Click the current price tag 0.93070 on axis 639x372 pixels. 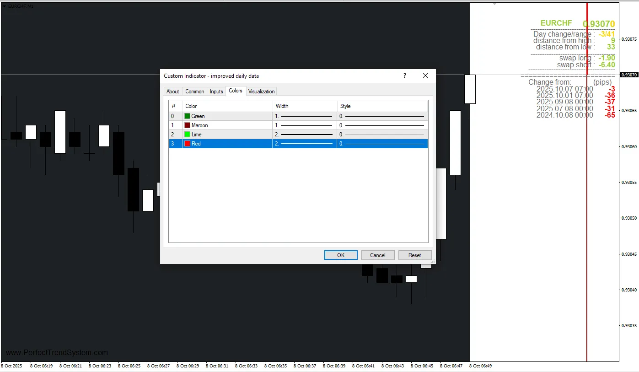629,75
